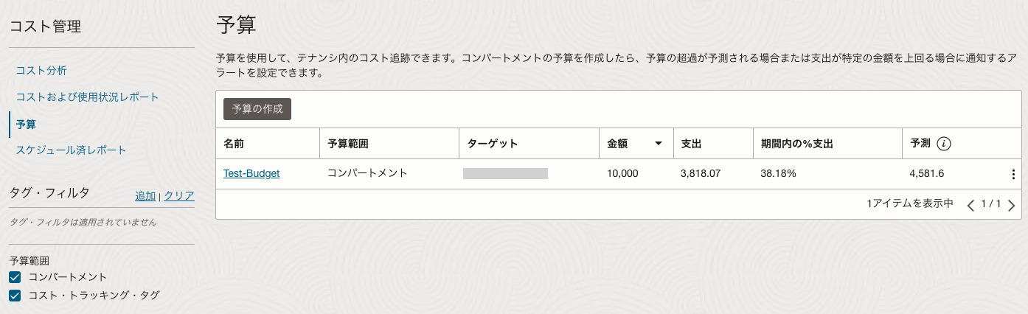Uncheck the コンパートメント checkbox
This screenshot has width=1028, height=314.
(x=15, y=277)
